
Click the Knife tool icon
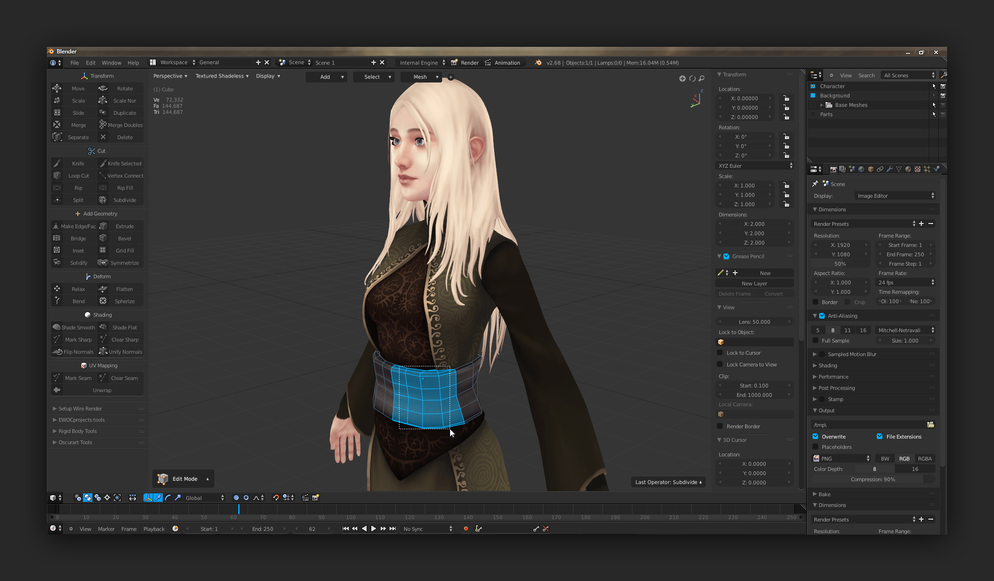point(57,164)
